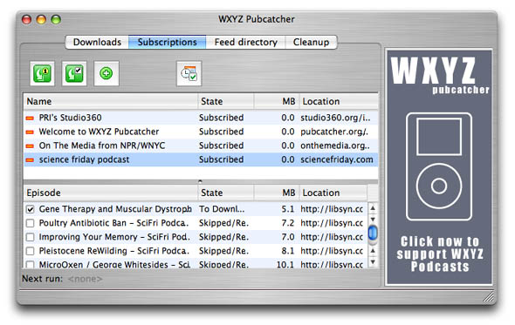Check the Pleistocene ReWilding episode box
The image size is (515, 325).
tap(31, 251)
